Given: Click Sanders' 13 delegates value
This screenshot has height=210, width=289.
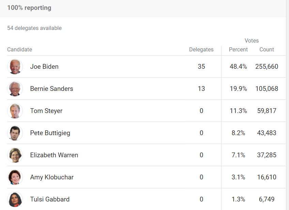Looking at the screenshot, I should pos(201,88).
